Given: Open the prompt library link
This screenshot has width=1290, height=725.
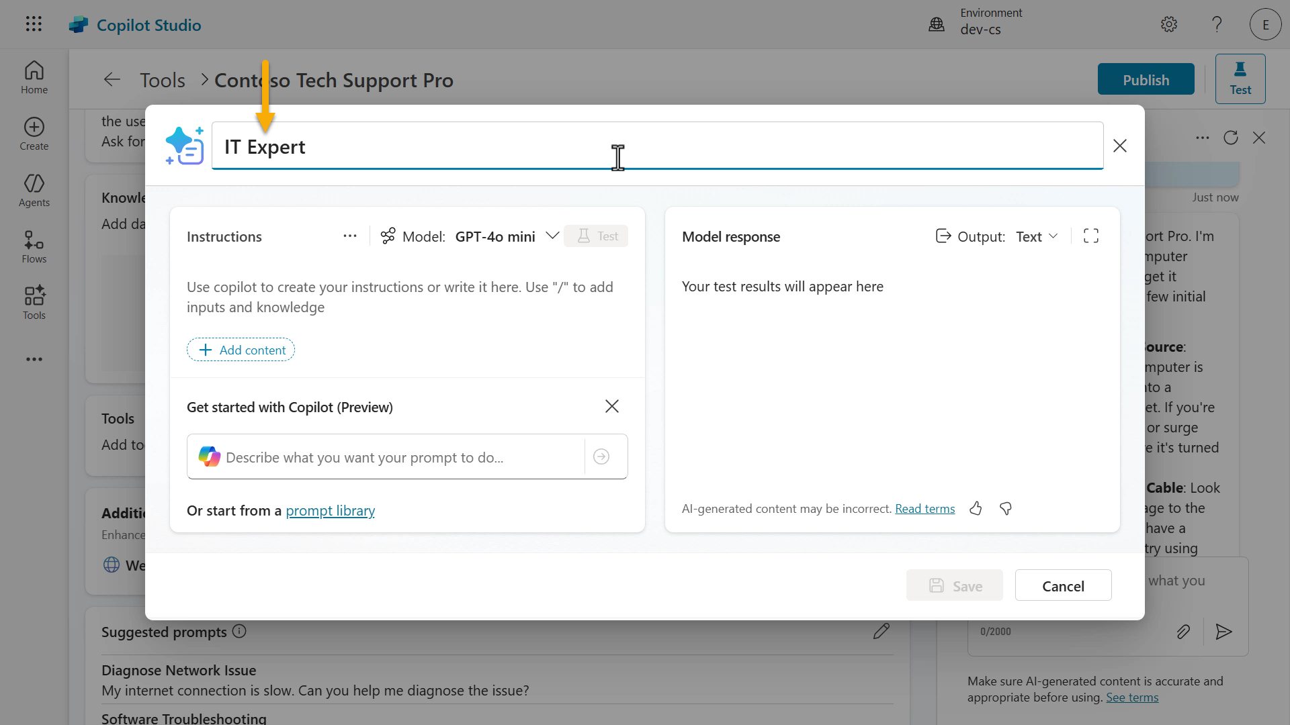Looking at the screenshot, I should point(330,510).
